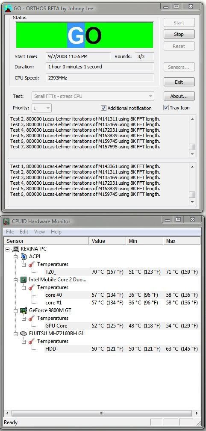
Task: Click the CPU Speed 2393MHz field
Action: tap(100, 78)
